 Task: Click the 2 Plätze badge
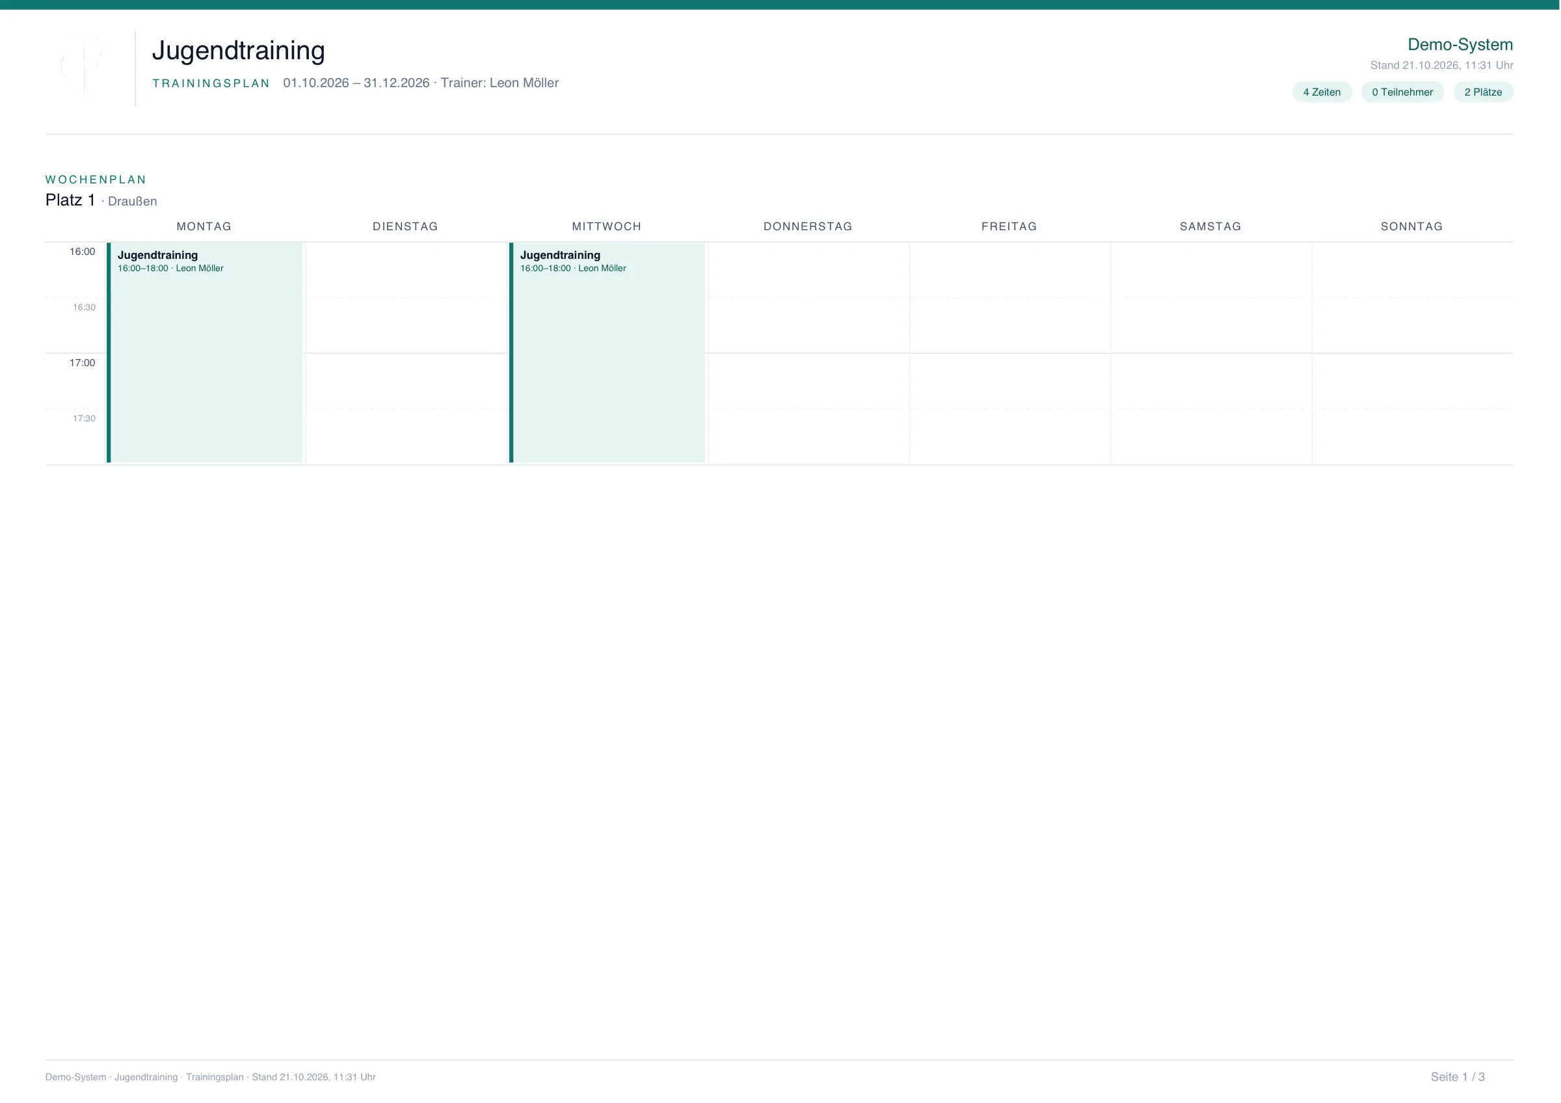pyautogui.click(x=1483, y=92)
